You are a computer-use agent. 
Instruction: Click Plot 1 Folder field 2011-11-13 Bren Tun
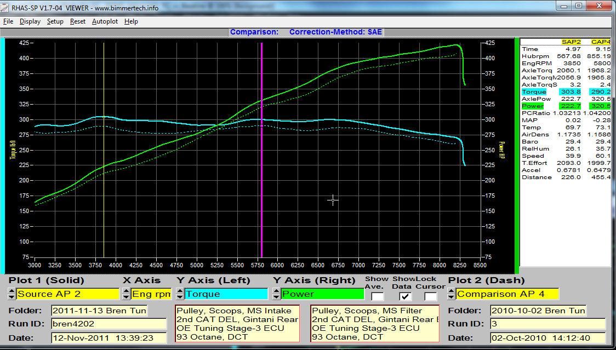pyautogui.click(x=99, y=311)
